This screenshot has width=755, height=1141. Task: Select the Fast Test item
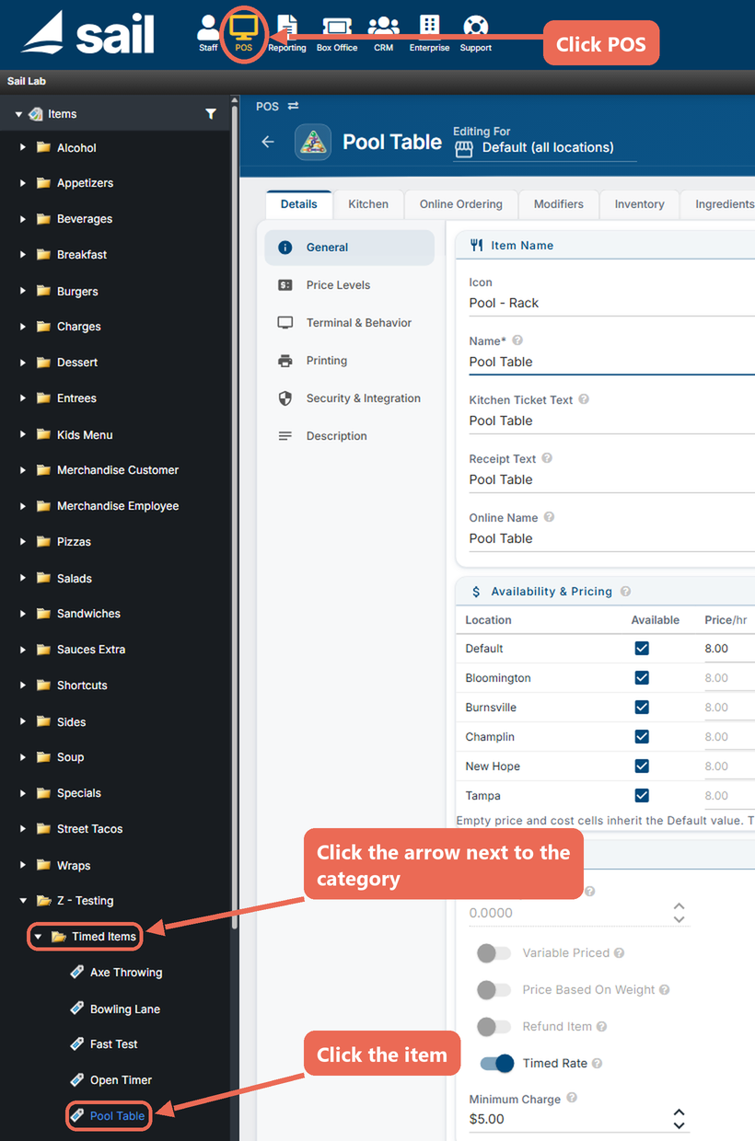114,1044
